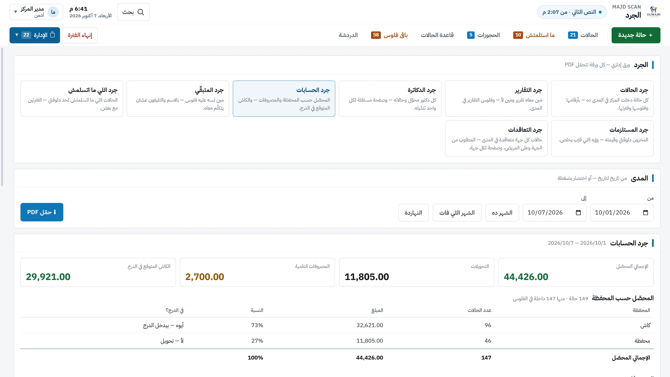Select the النهاردة range shortcut
The height and width of the screenshot is (377, 670).
point(414,213)
